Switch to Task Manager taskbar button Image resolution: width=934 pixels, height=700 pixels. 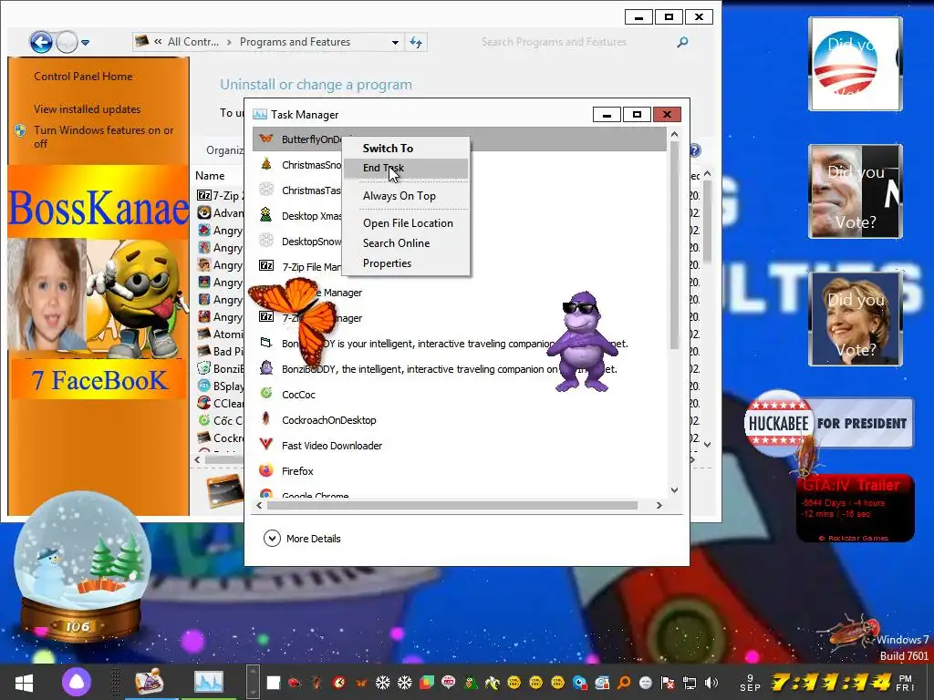pos(209,682)
